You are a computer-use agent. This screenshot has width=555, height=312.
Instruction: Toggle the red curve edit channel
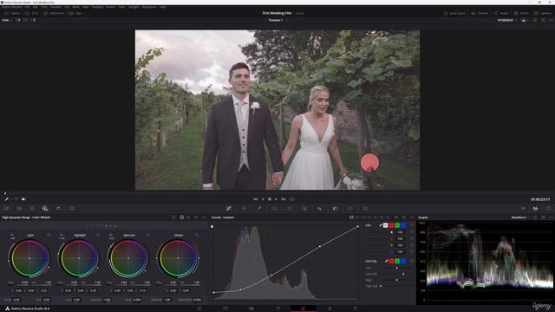coord(391,225)
